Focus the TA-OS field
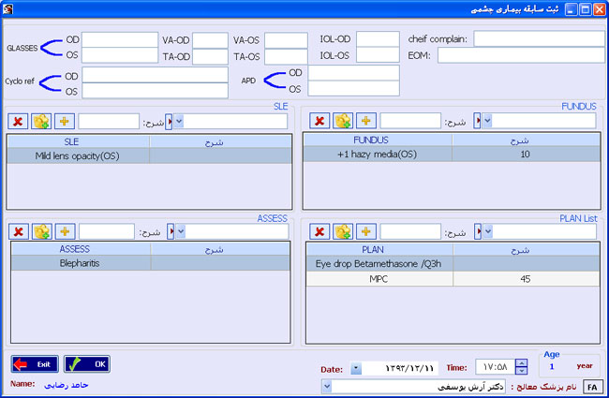The height and width of the screenshot is (398, 609). tap(287, 57)
